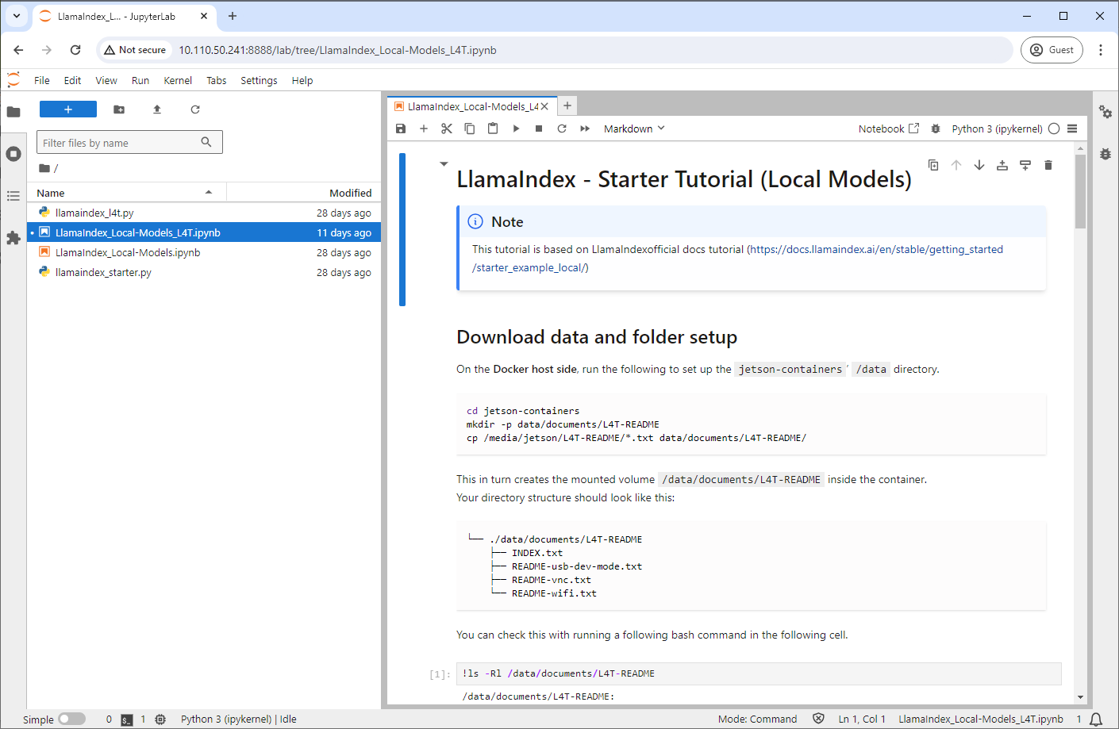The width and height of the screenshot is (1119, 729).
Task: Toggle the Simple interface mode switch
Action: point(71,719)
